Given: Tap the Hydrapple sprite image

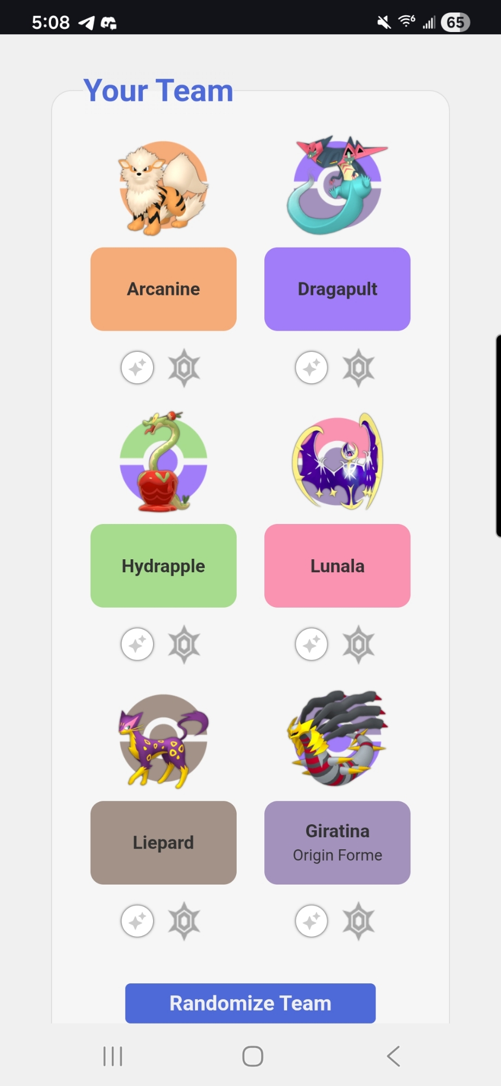Looking at the screenshot, I should 163,462.
